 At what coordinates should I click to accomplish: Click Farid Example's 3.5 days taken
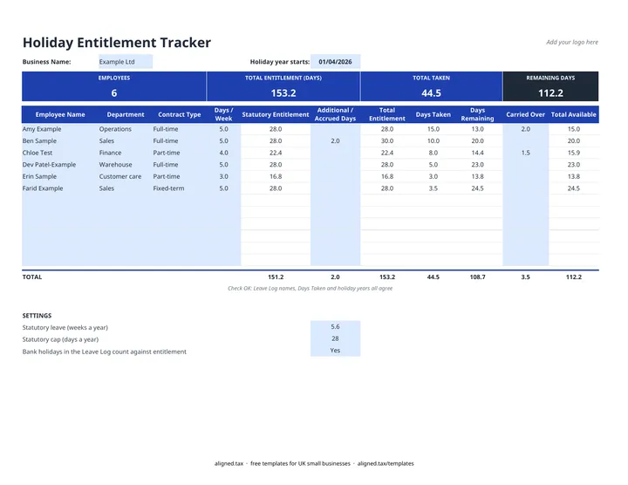pos(433,188)
